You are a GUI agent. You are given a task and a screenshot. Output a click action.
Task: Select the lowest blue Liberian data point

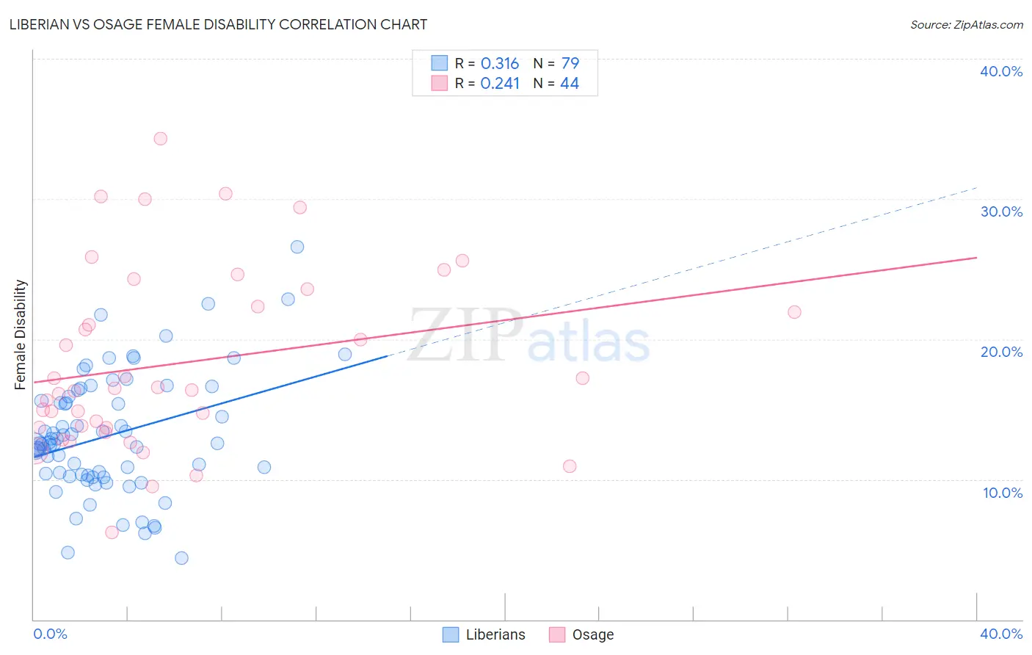click(181, 558)
